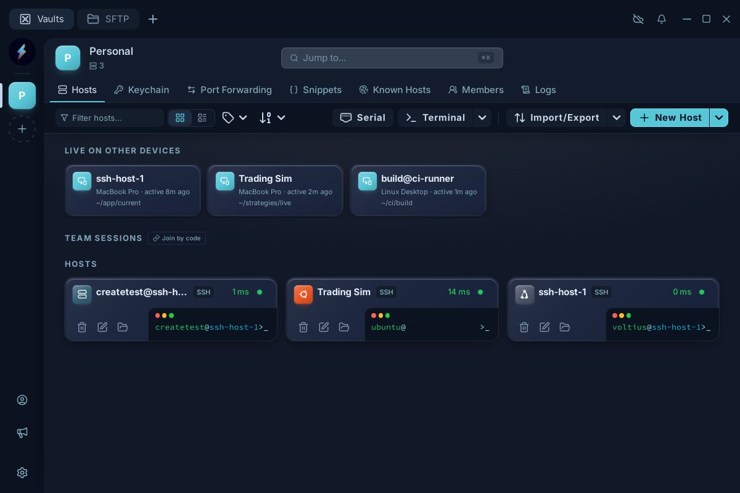Image resolution: width=740 pixels, height=493 pixels.
Task: Expand the Import/Export dropdown arrow
Action: (617, 118)
